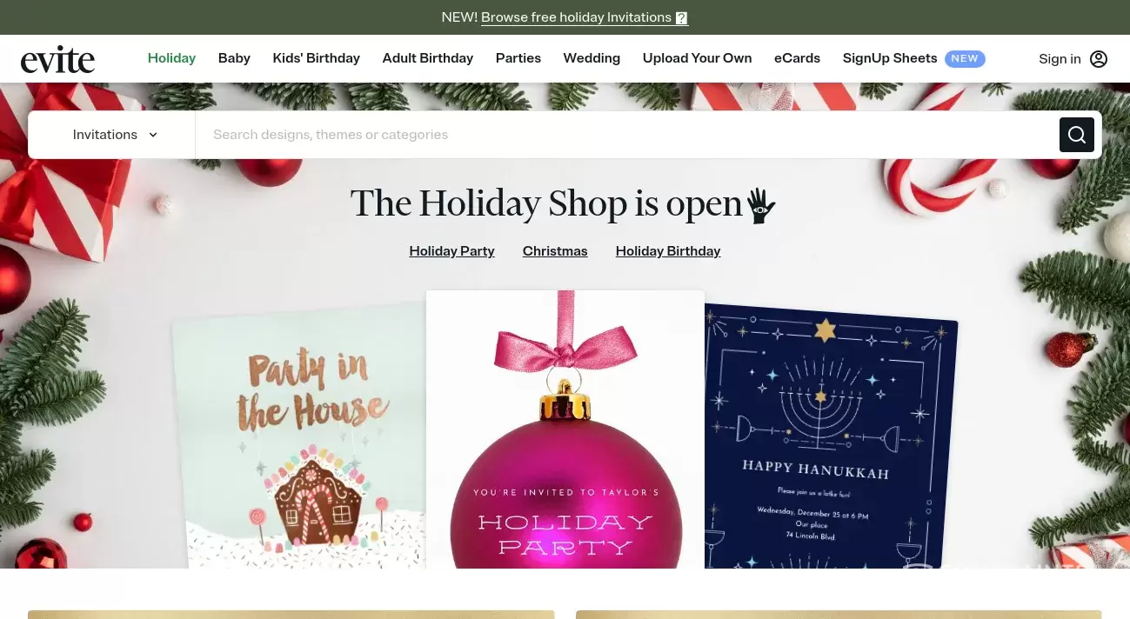This screenshot has width=1130, height=619.
Task: Click the user account profile icon
Action: (x=1099, y=59)
